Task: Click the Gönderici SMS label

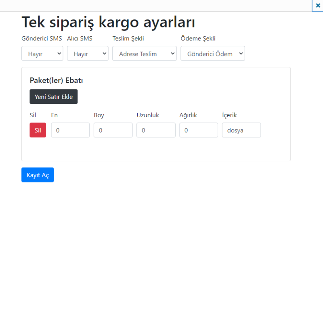Action: coord(42,39)
